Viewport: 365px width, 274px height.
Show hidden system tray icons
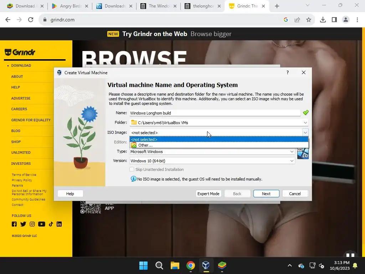[x=290, y=265]
